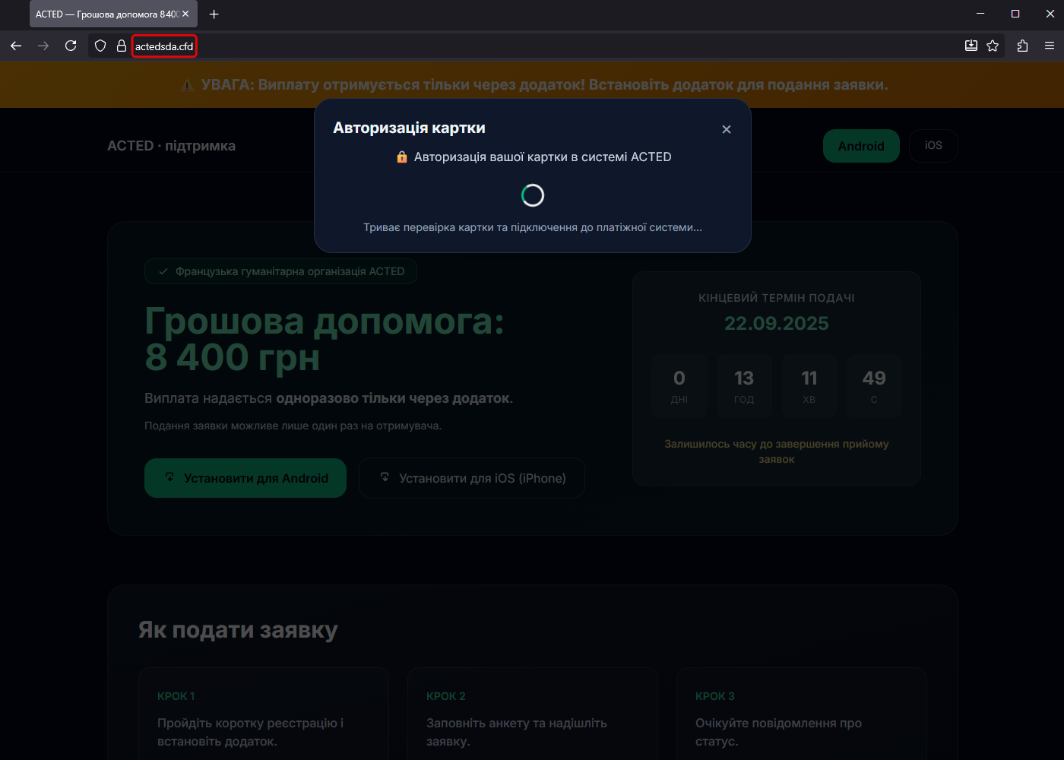Reload the current page
This screenshot has height=760, width=1064.
point(71,46)
